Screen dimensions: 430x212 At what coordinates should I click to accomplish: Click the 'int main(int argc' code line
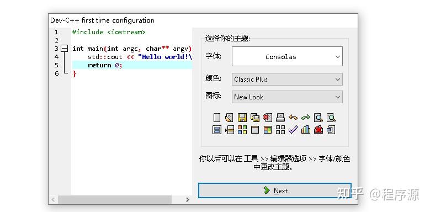click(131, 49)
